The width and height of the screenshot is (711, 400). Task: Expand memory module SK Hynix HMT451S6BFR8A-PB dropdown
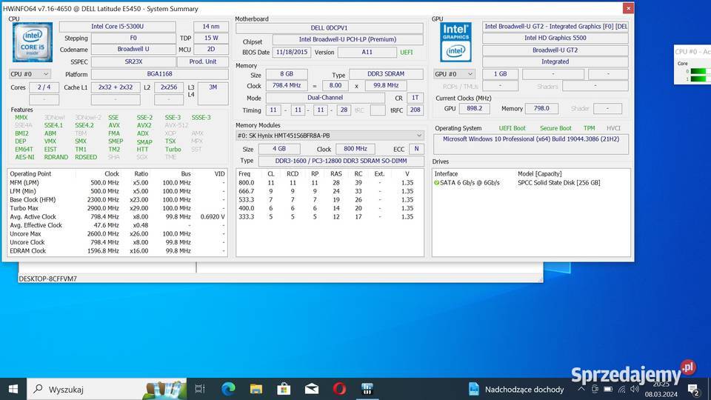click(x=330, y=135)
